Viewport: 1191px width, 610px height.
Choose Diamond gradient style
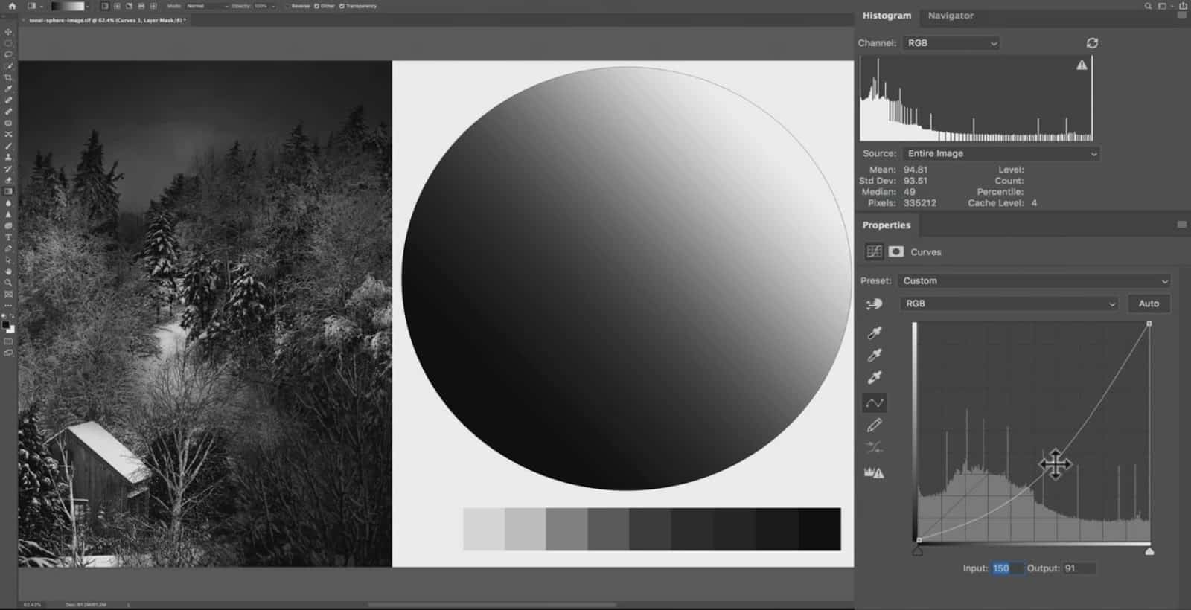[153, 6]
